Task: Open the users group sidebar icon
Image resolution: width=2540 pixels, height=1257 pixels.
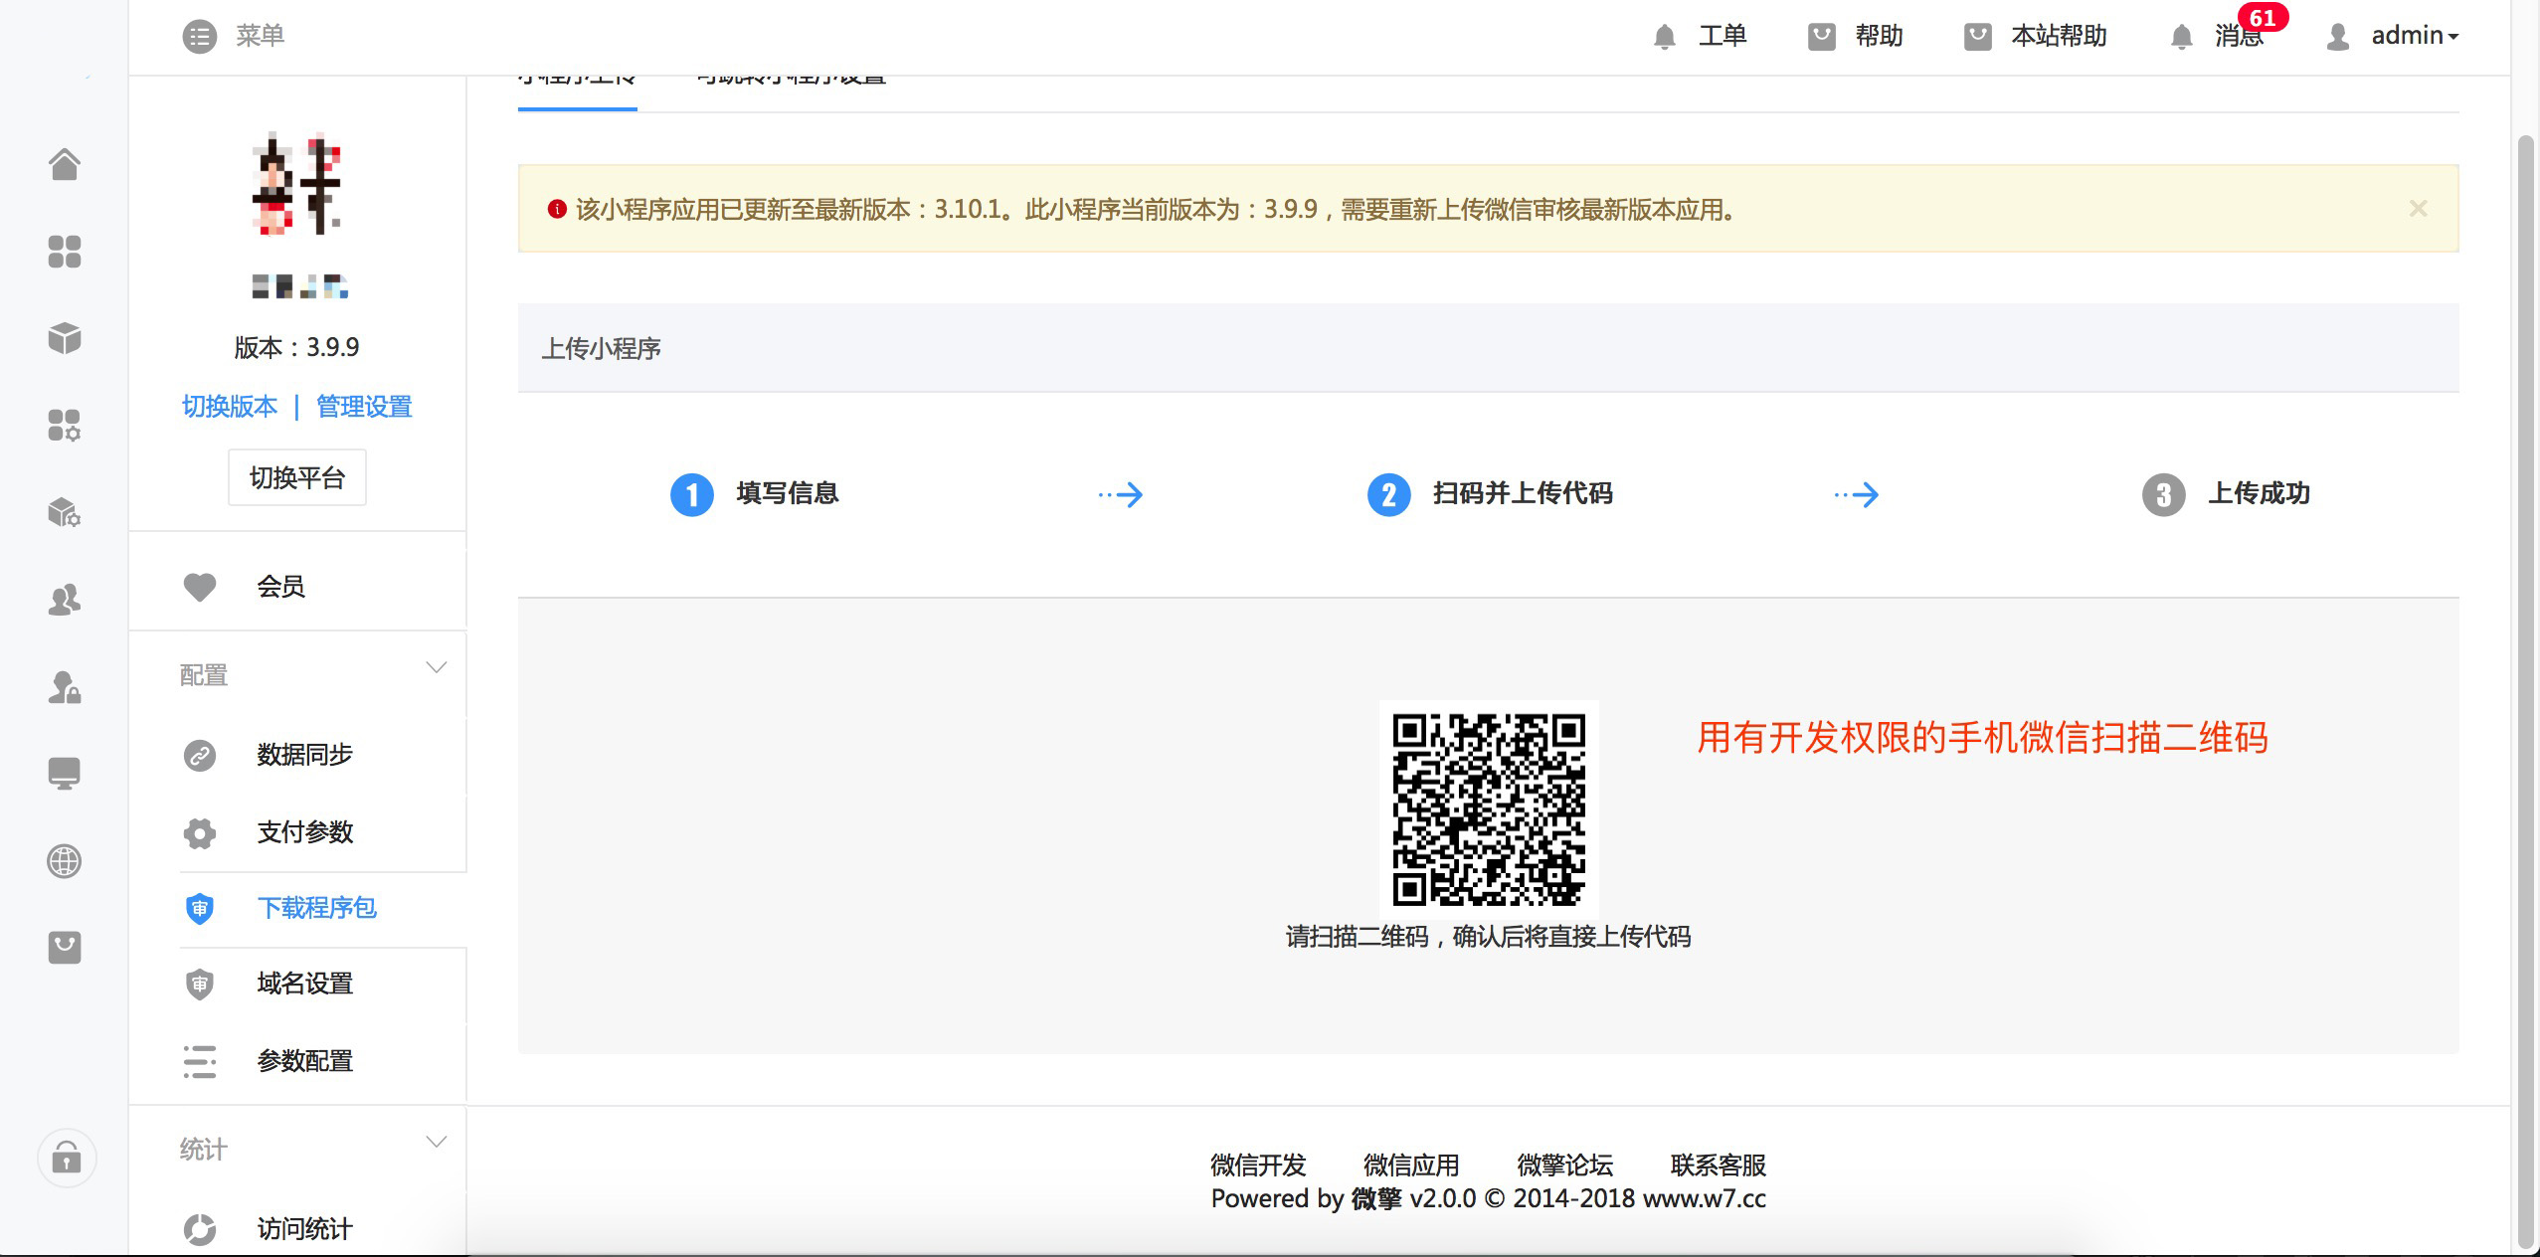Action: 65,600
